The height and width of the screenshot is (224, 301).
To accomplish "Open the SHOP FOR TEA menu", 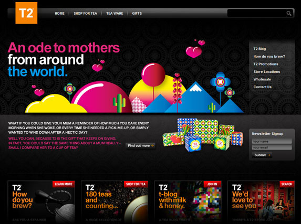I will 86,14.
